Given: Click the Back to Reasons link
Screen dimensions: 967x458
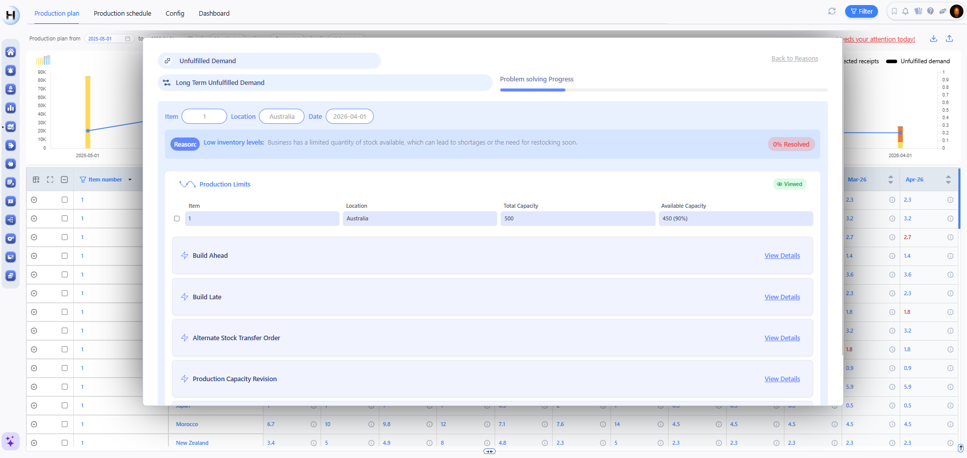Looking at the screenshot, I should [795, 59].
